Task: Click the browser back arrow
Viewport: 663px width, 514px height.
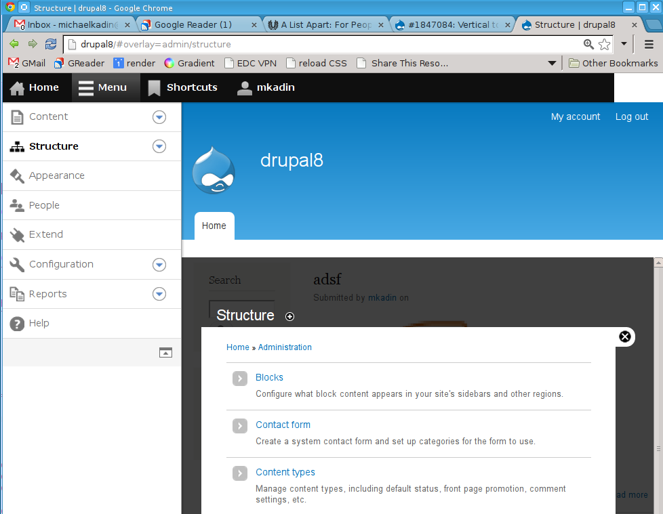Action: (14, 44)
